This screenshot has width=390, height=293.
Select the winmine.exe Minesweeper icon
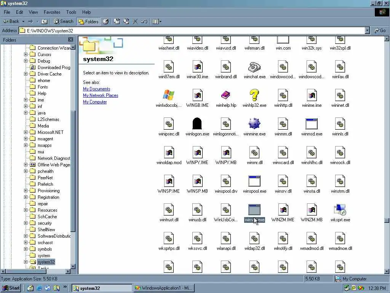(x=254, y=124)
